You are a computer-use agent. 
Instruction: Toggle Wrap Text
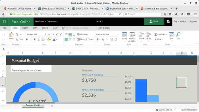(83, 34)
